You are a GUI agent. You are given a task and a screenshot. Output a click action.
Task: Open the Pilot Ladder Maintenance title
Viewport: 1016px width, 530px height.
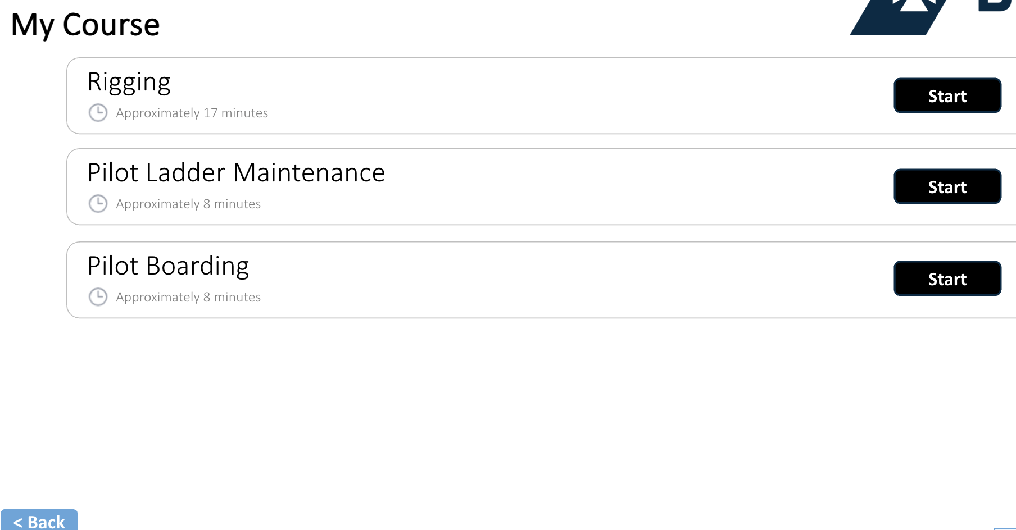click(x=236, y=173)
